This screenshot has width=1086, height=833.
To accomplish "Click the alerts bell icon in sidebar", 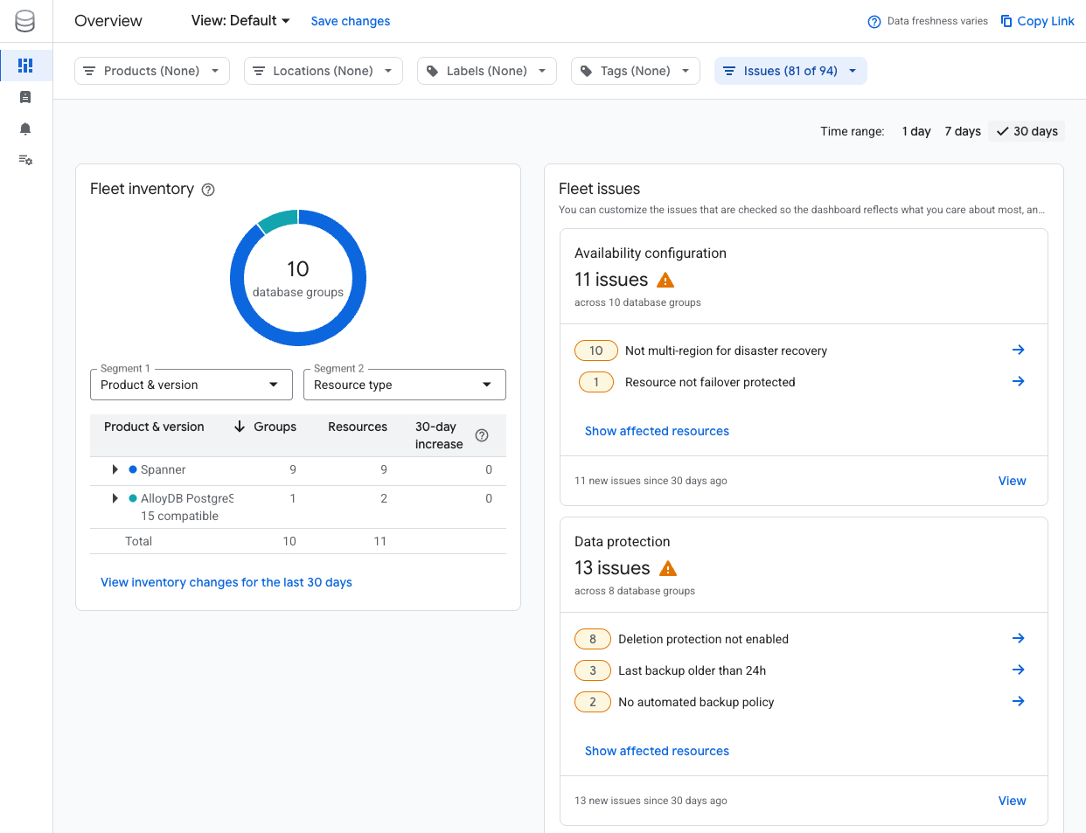I will pos(25,128).
